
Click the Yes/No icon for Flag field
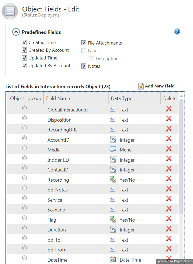[113, 219]
